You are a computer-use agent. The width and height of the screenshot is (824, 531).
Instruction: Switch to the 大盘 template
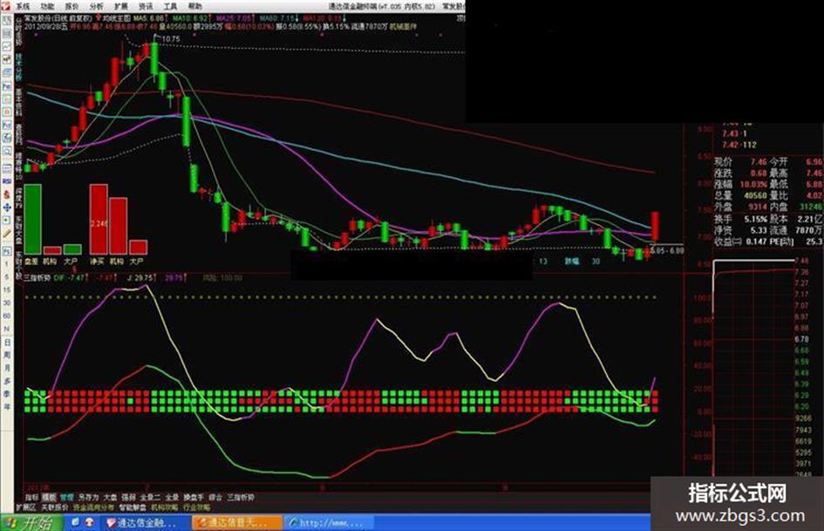111,497
